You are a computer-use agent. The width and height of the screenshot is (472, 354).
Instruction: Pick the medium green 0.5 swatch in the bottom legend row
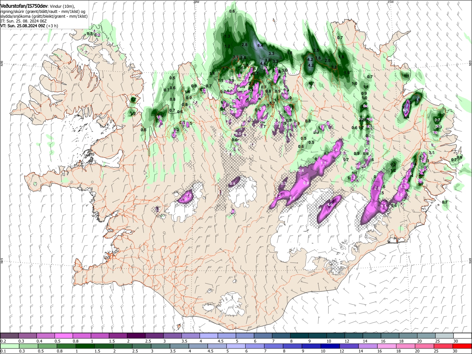(x=47, y=346)
